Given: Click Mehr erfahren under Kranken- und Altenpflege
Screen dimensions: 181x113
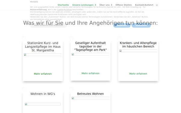Looking at the screenshot, I should pyautogui.click(x=138, y=74).
